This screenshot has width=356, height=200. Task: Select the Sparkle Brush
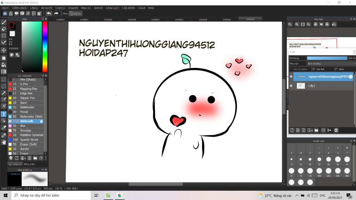(x=26, y=140)
